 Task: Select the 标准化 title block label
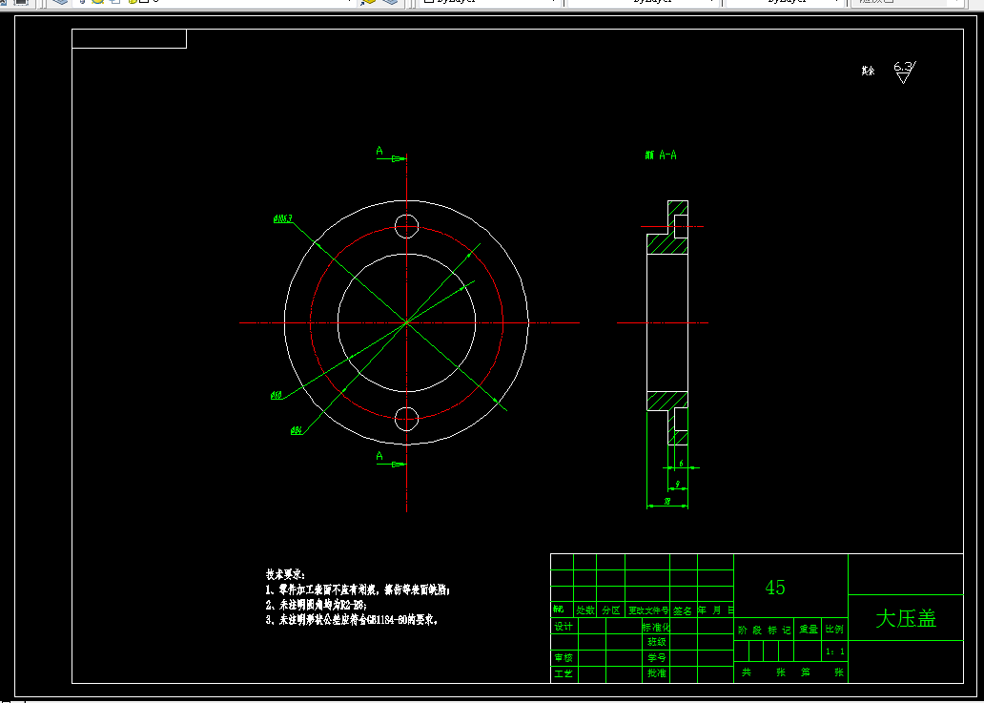(x=656, y=627)
